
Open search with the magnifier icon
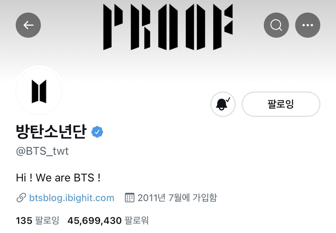[276, 25]
